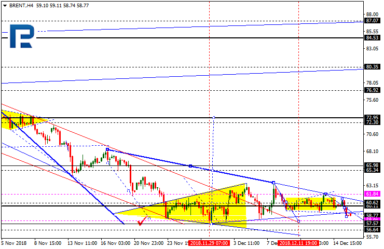384x249 pixels.
Task: Select trendline anchor point at 7 Dec high
Action: [273, 183]
